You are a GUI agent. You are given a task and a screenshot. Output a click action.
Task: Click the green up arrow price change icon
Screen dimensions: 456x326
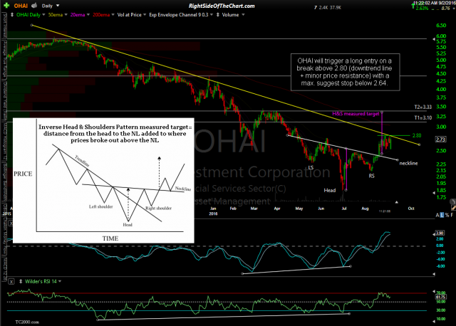[x=413, y=6]
